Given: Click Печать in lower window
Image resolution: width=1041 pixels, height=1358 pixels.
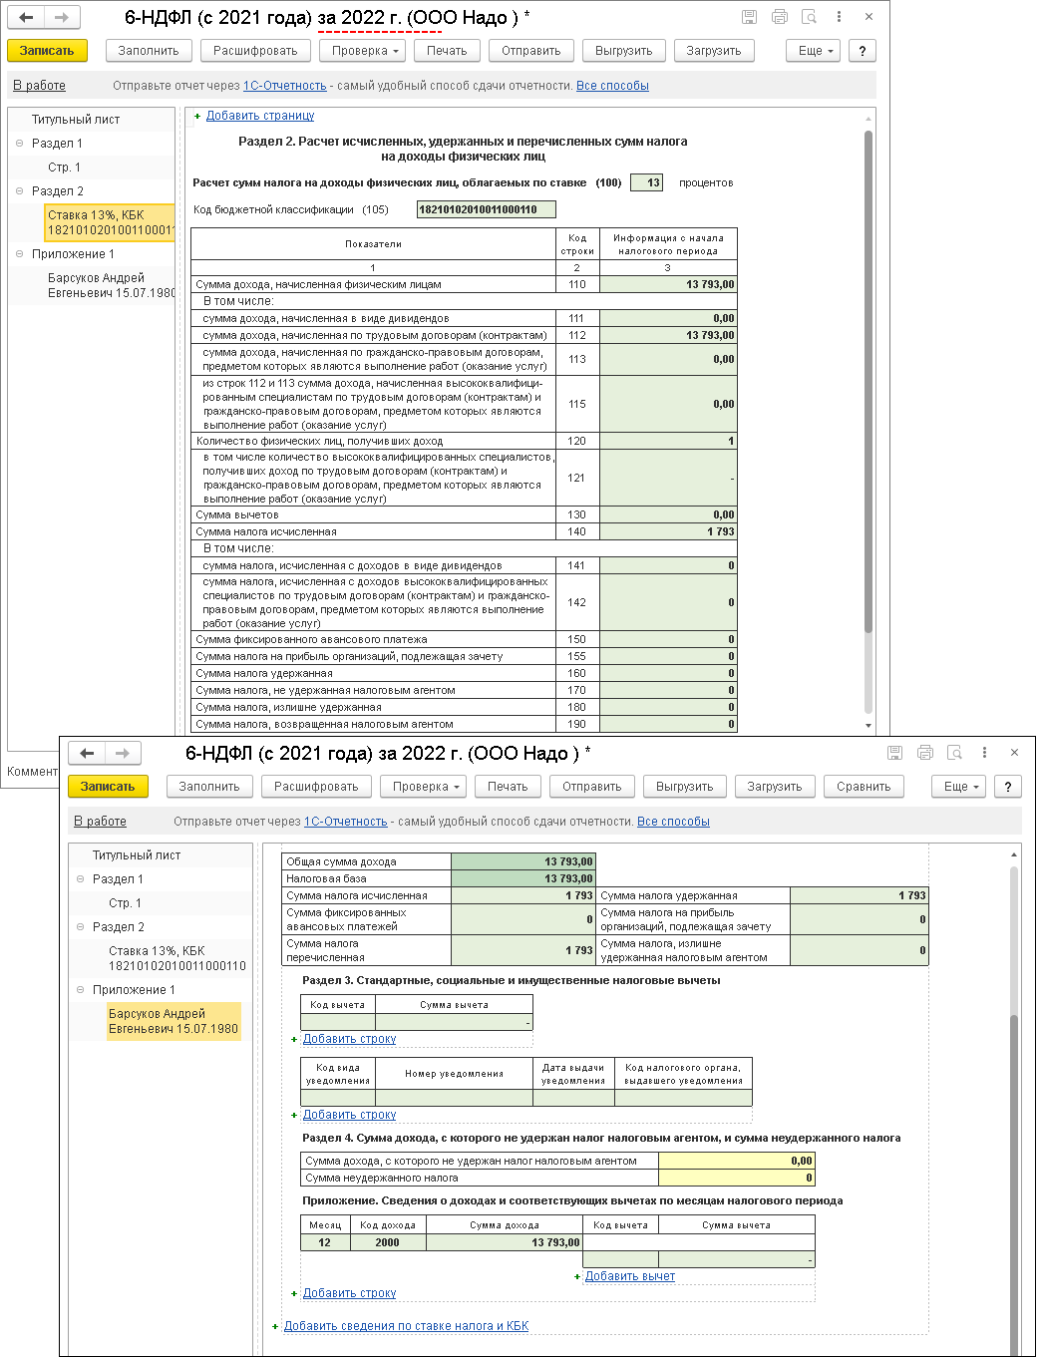Looking at the screenshot, I should click(x=508, y=787).
